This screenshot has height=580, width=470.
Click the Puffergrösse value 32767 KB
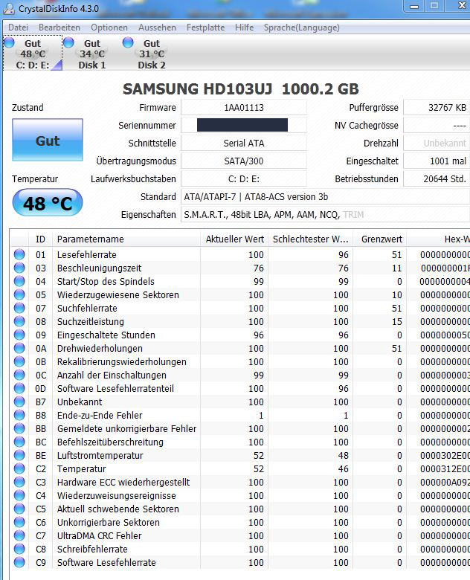437,108
